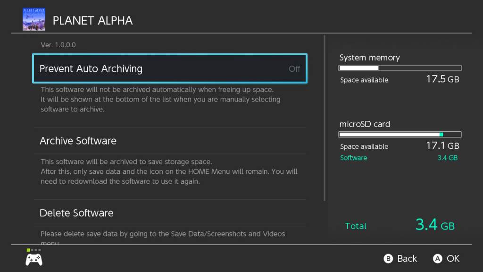The image size is (483, 272).
Task: Click the OK label
Action: 453,258
